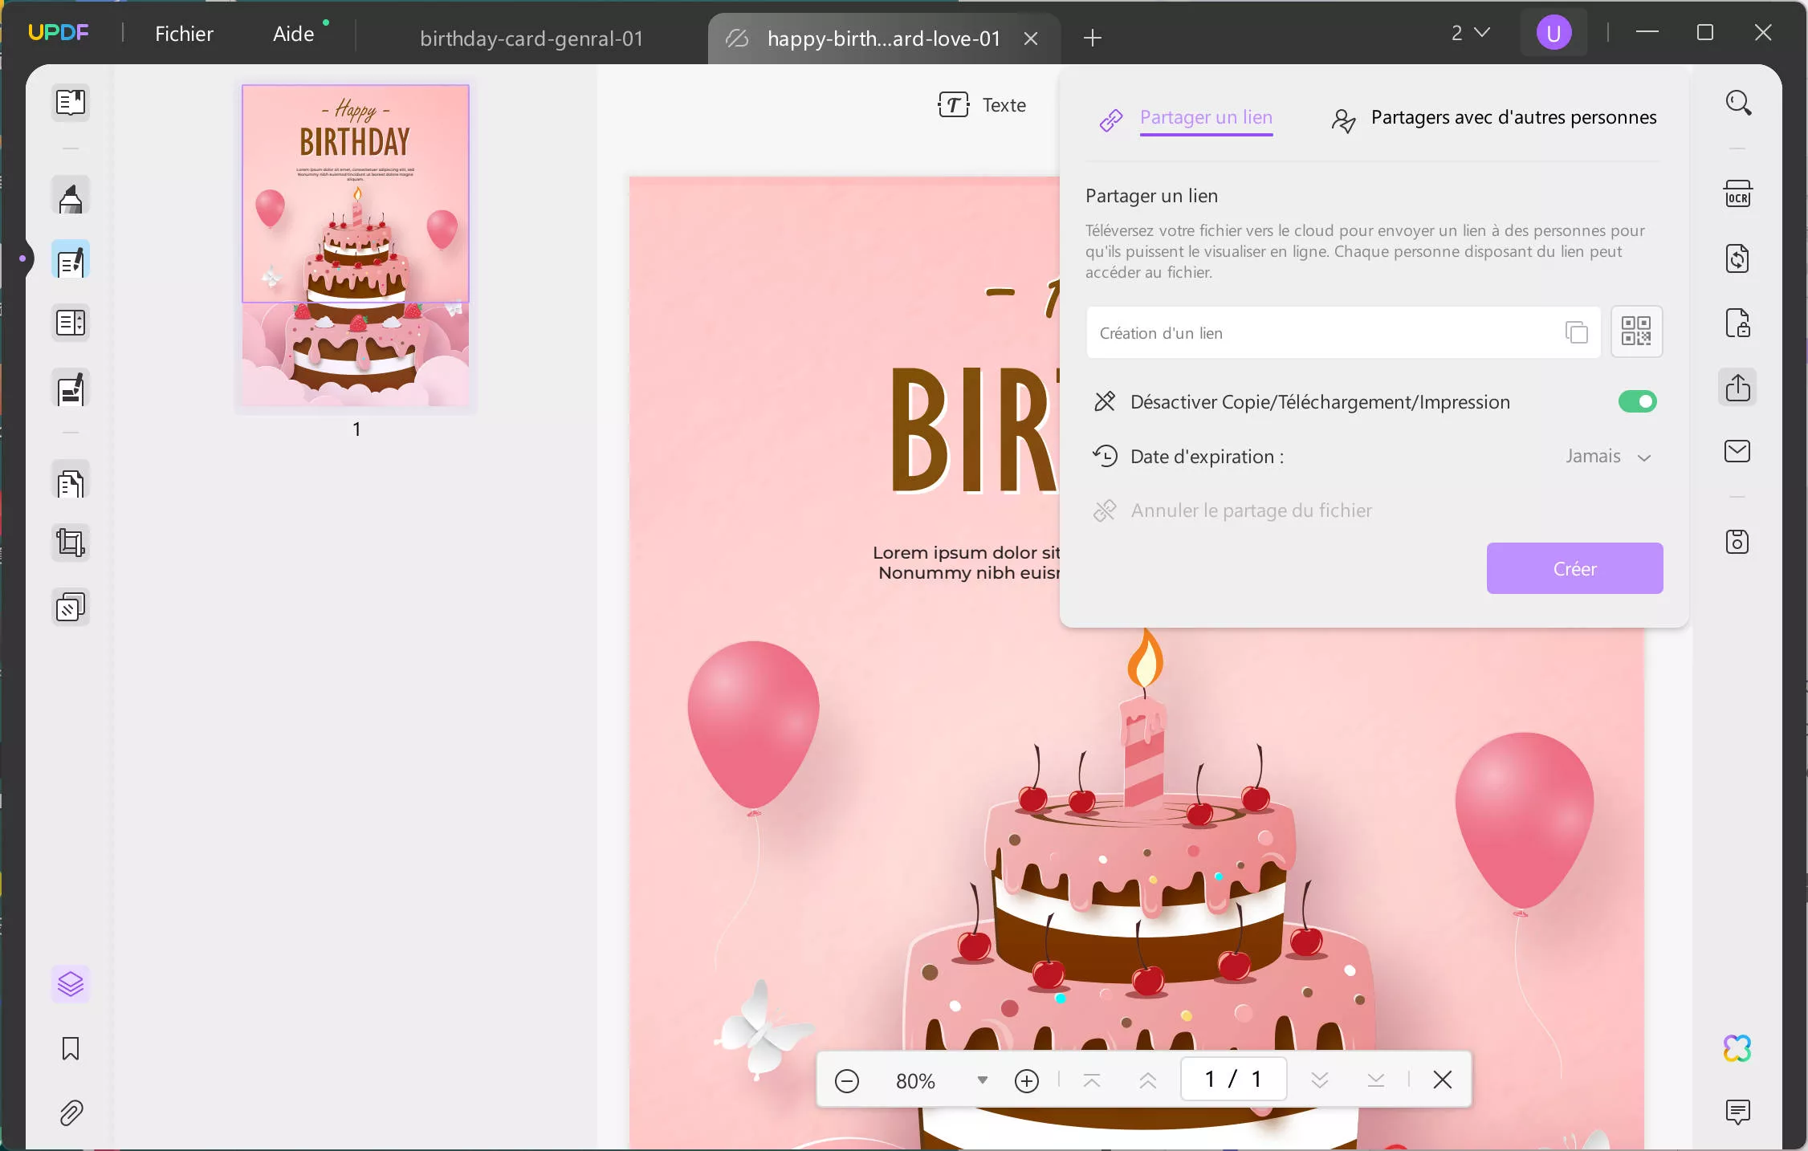Go to previous page arrow

pyautogui.click(x=1148, y=1080)
